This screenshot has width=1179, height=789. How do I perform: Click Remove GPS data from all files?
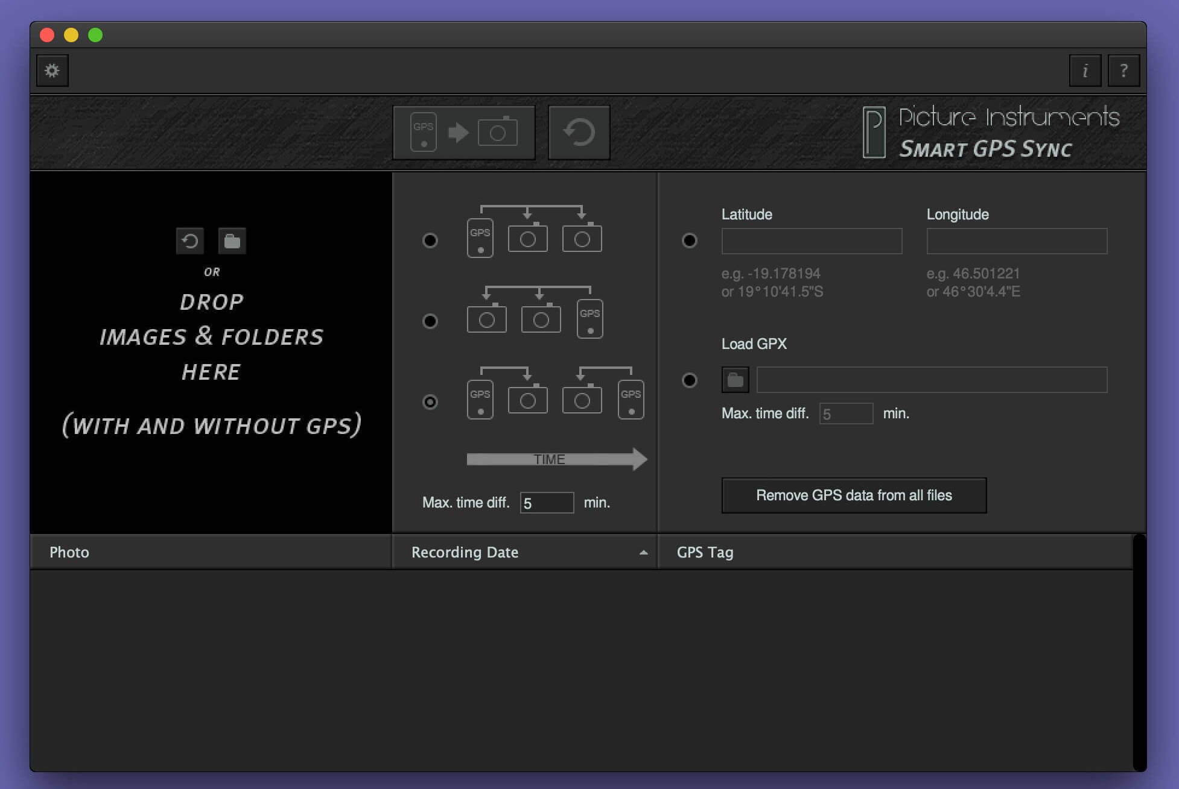point(854,495)
